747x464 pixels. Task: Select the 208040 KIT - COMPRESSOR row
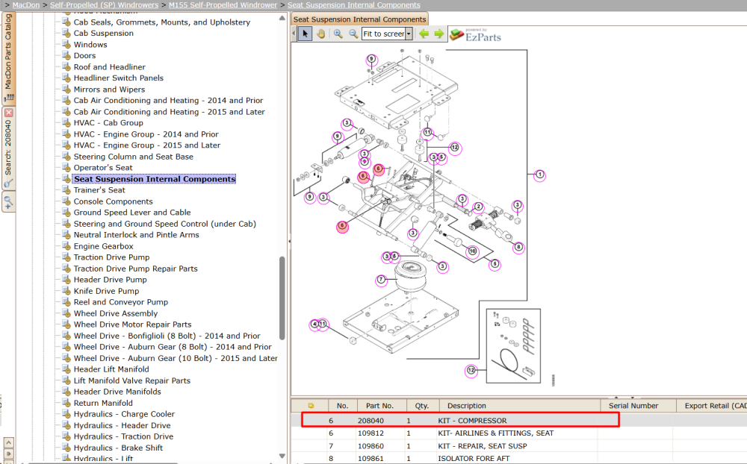(460, 420)
